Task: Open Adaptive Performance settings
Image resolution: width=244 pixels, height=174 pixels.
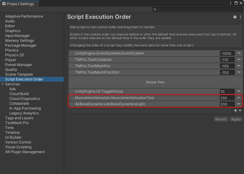Action: (x=24, y=16)
